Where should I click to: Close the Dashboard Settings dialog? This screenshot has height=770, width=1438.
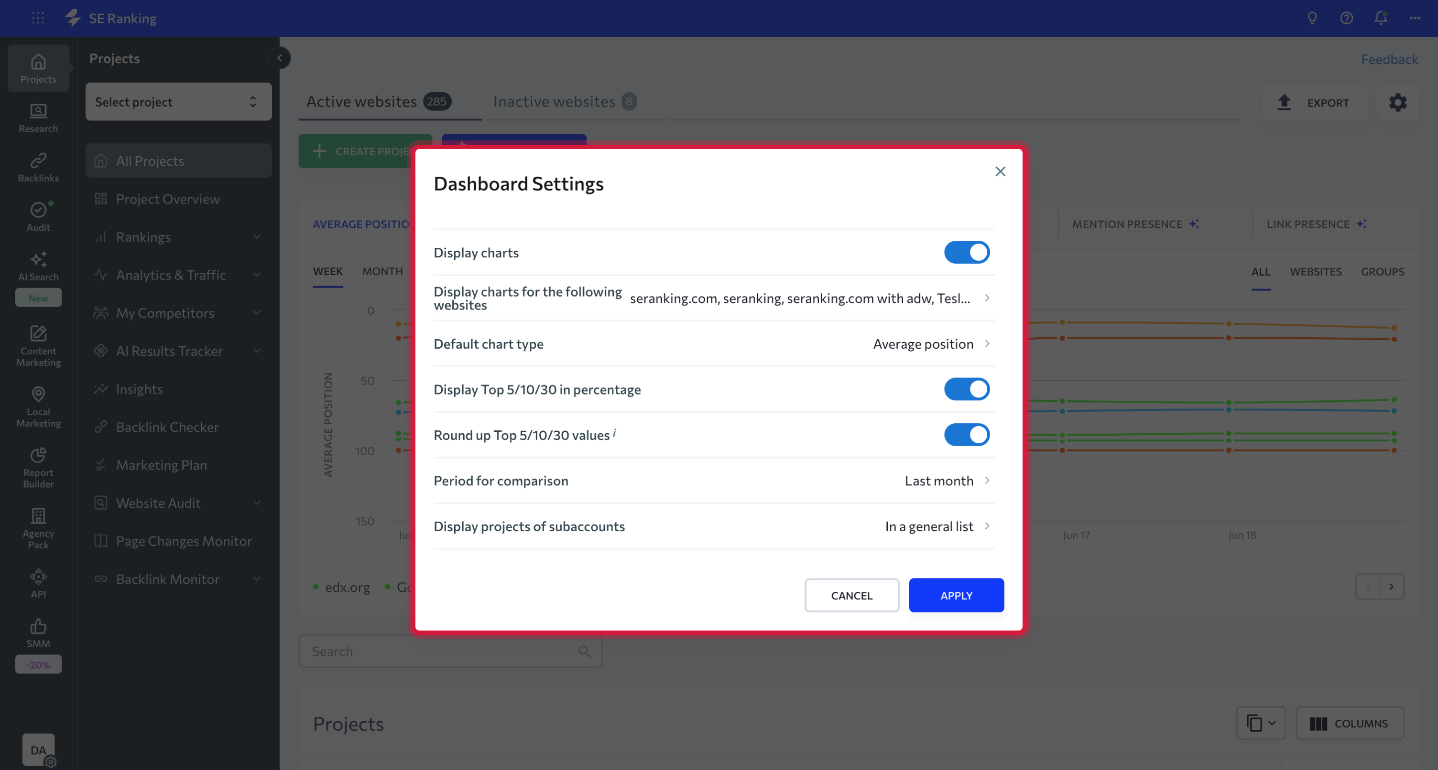click(1001, 171)
